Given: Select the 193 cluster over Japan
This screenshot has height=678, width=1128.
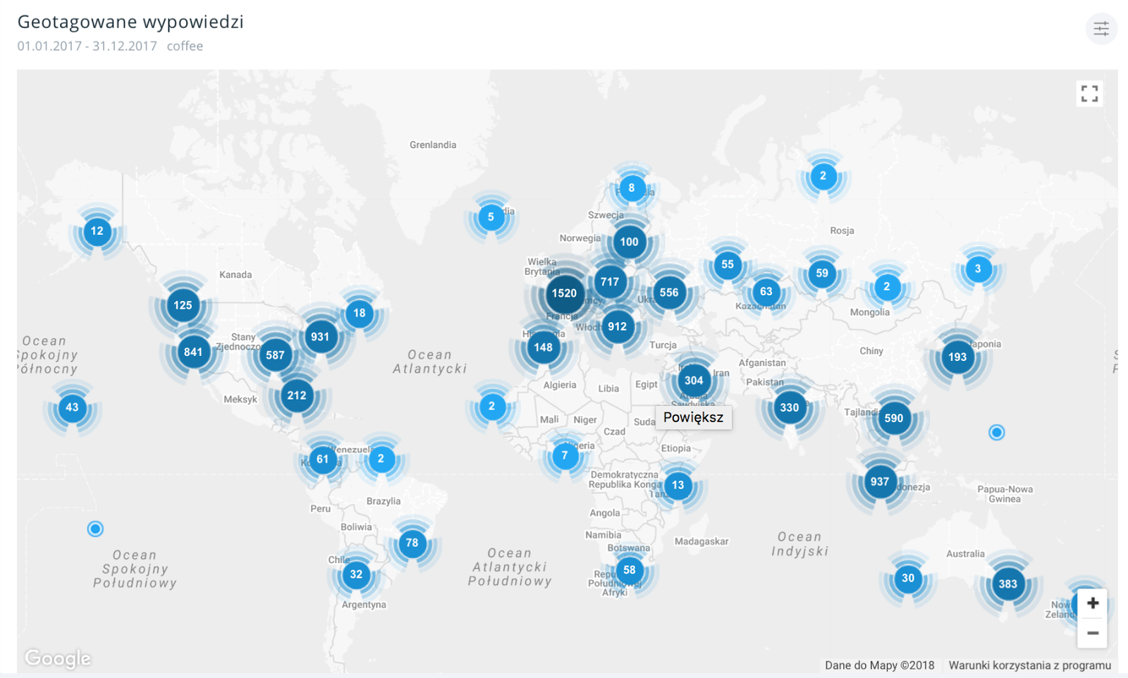Looking at the screenshot, I should 957,357.
